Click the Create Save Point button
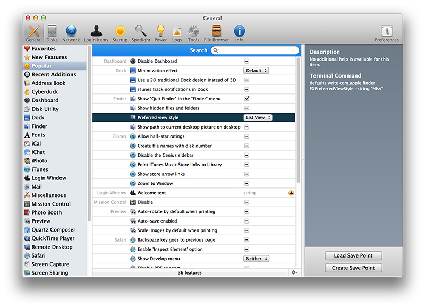The height and width of the screenshot is (308, 425). [353, 268]
